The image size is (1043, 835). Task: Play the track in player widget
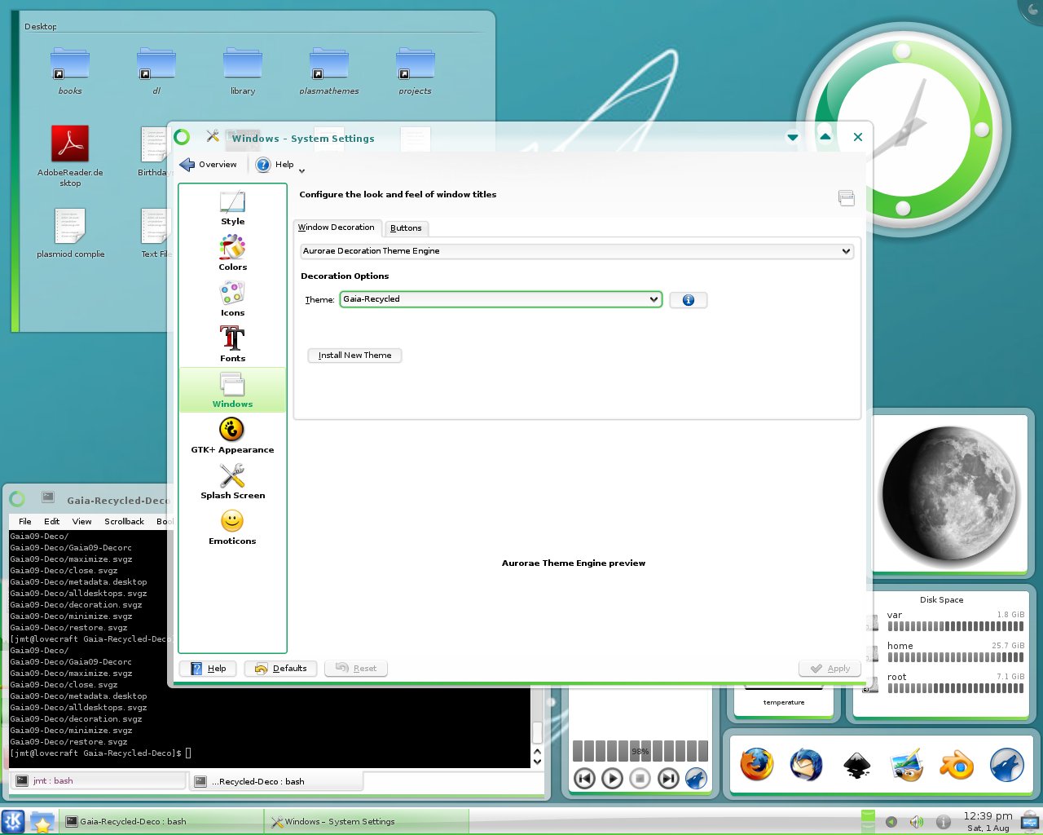click(x=612, y=778)
